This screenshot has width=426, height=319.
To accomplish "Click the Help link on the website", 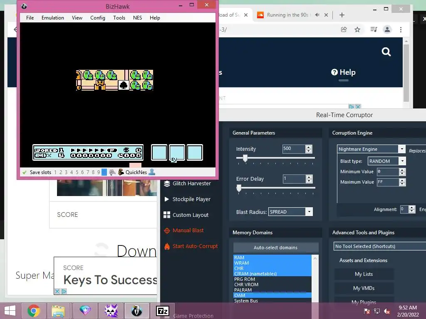I will 343,72.
